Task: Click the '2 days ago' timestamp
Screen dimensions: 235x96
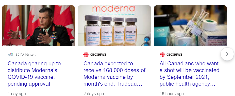Action: click(x=94, y=94)
